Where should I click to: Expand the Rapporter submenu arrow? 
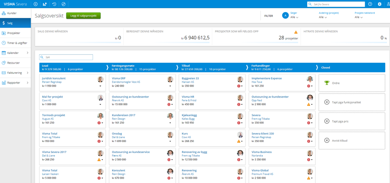27,83
